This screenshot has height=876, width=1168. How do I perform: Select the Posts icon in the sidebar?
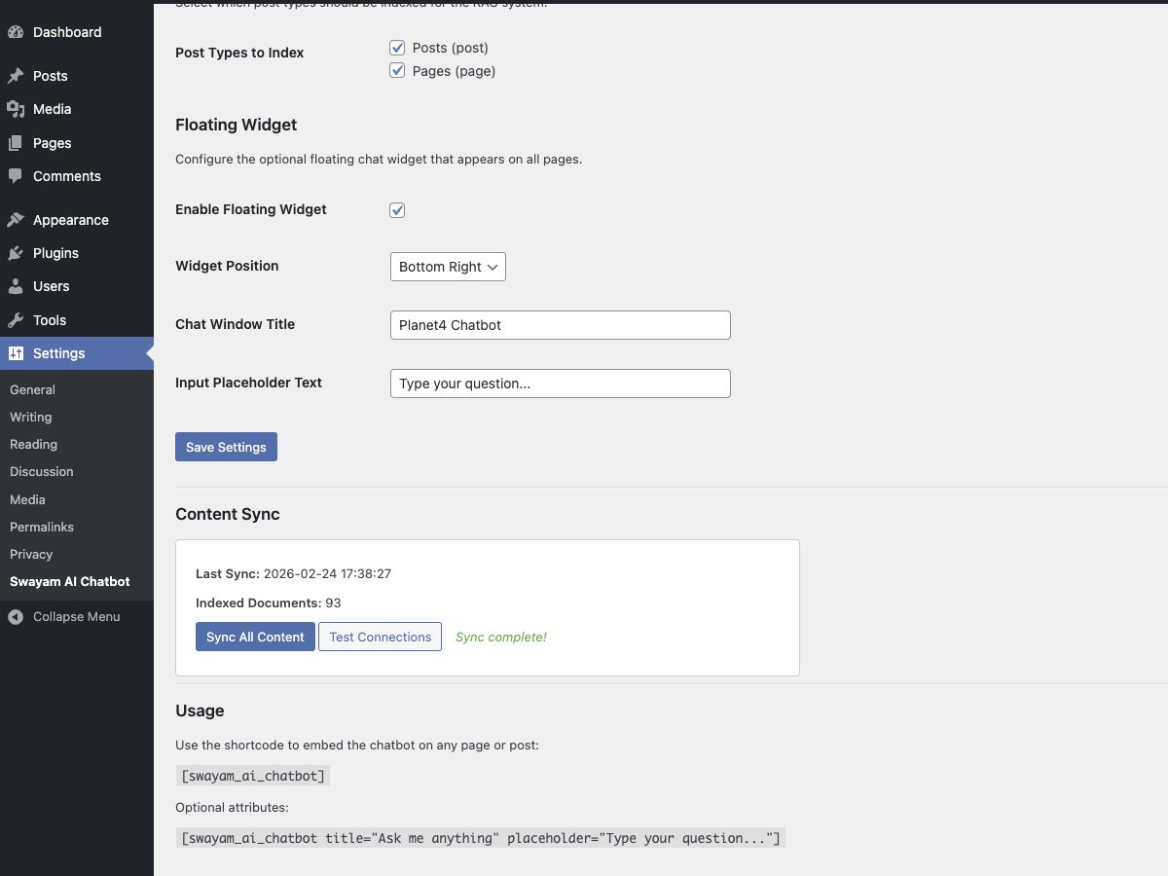18,75
